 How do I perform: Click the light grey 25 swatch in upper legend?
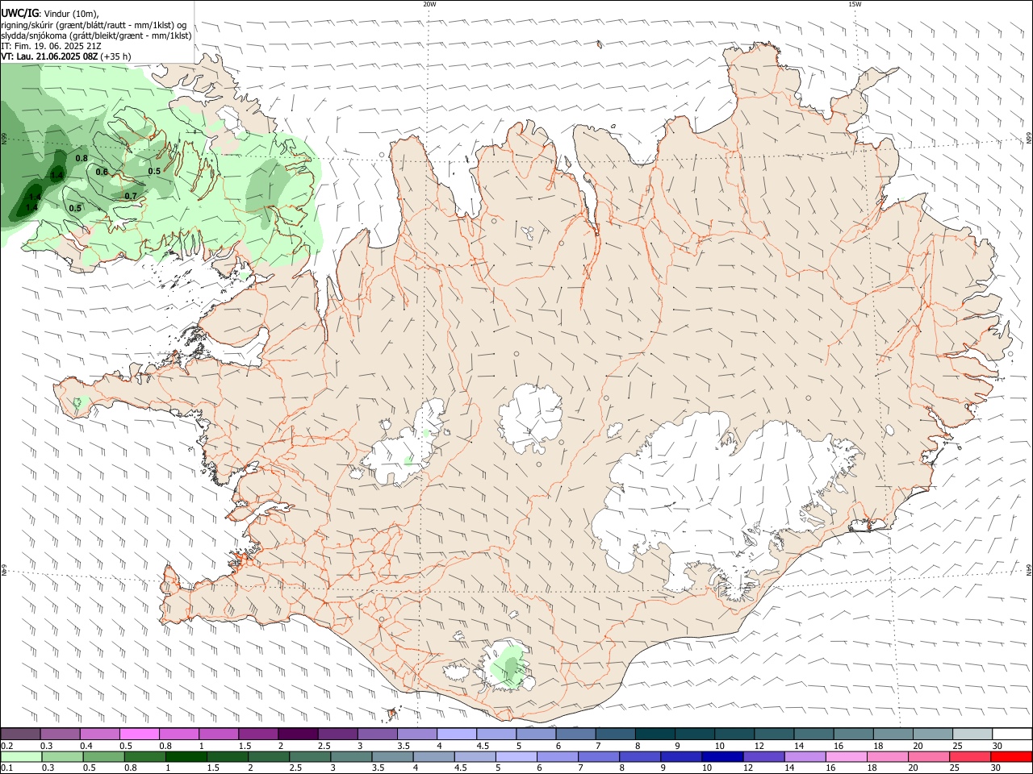pos(972,734)
